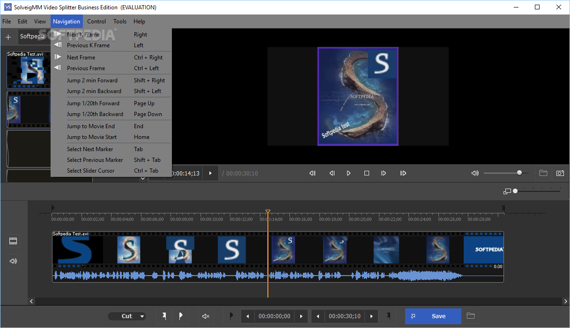
Task: Choose Select Slider Cursor entry
Action: 111,171
